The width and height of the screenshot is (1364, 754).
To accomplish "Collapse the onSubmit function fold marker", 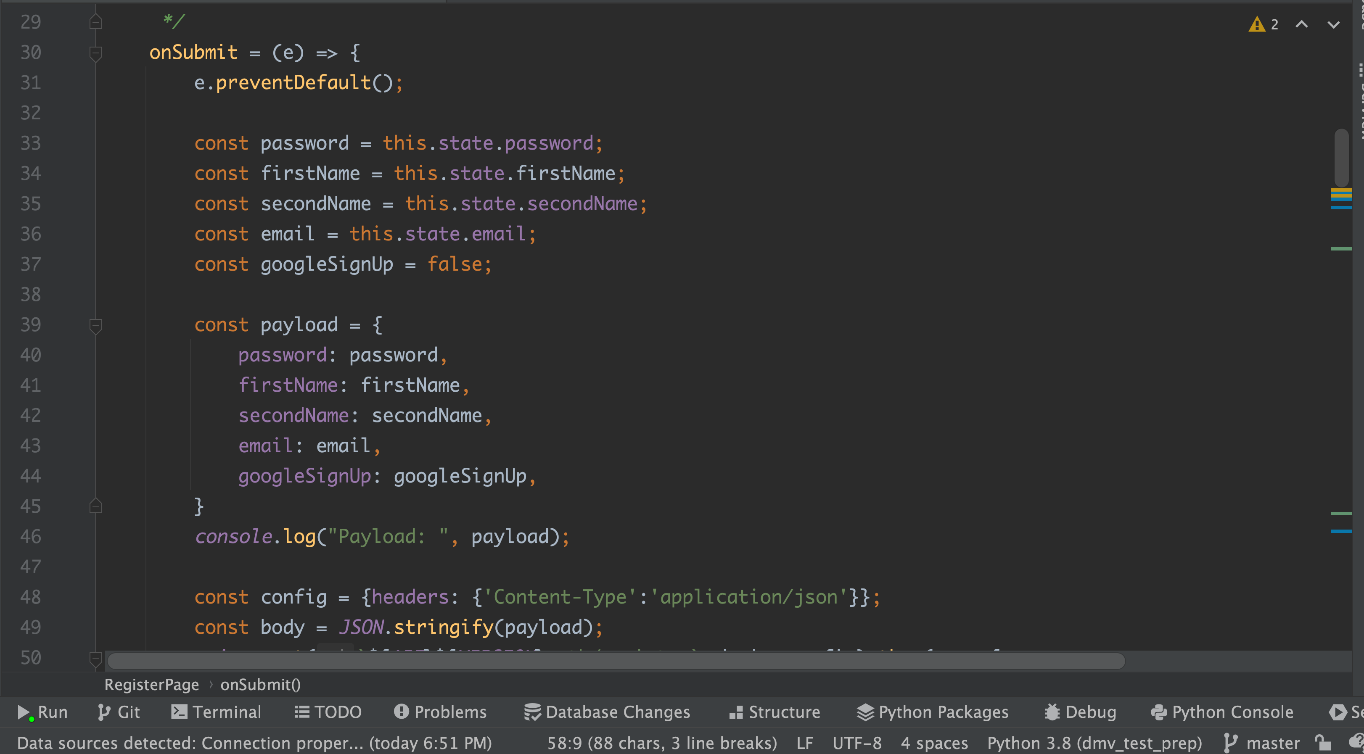I will click(x=96, y=53).
